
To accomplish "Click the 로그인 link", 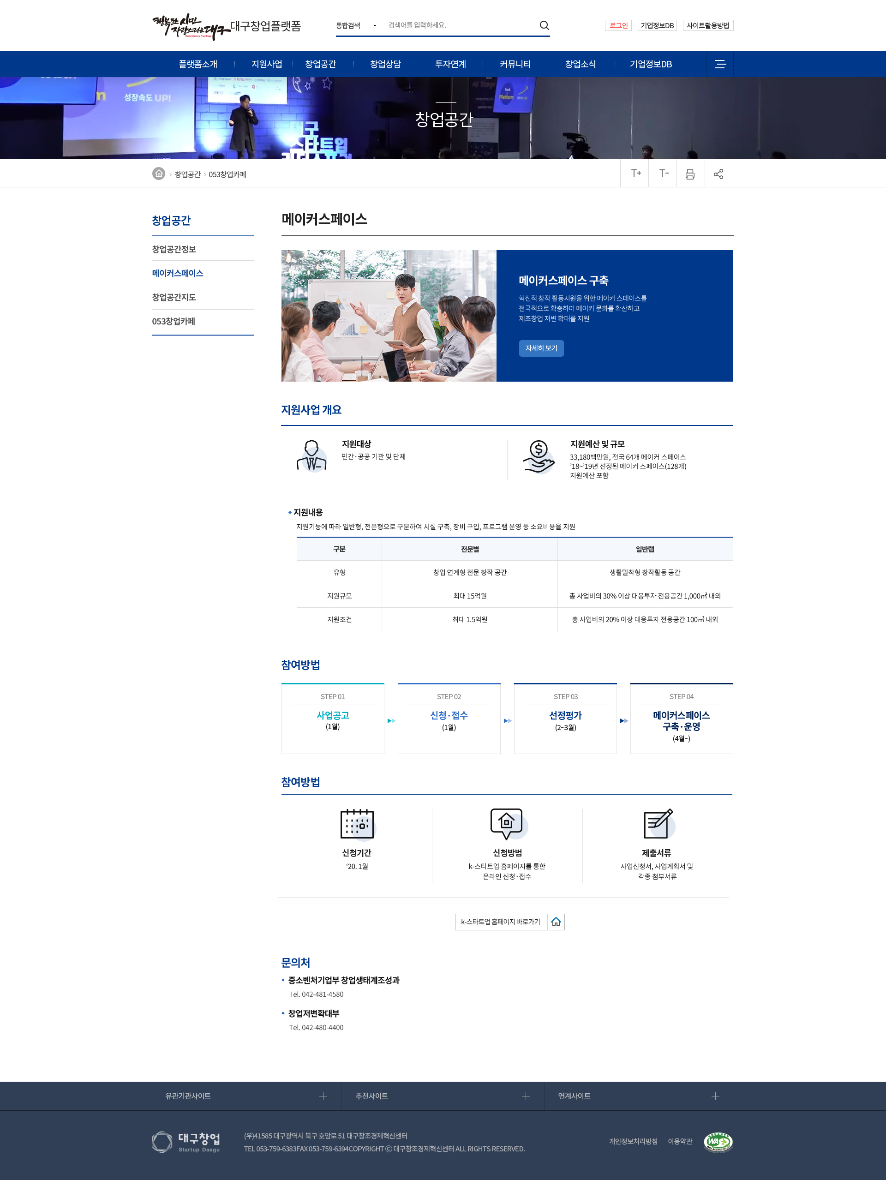I will (x=618, y=25).
